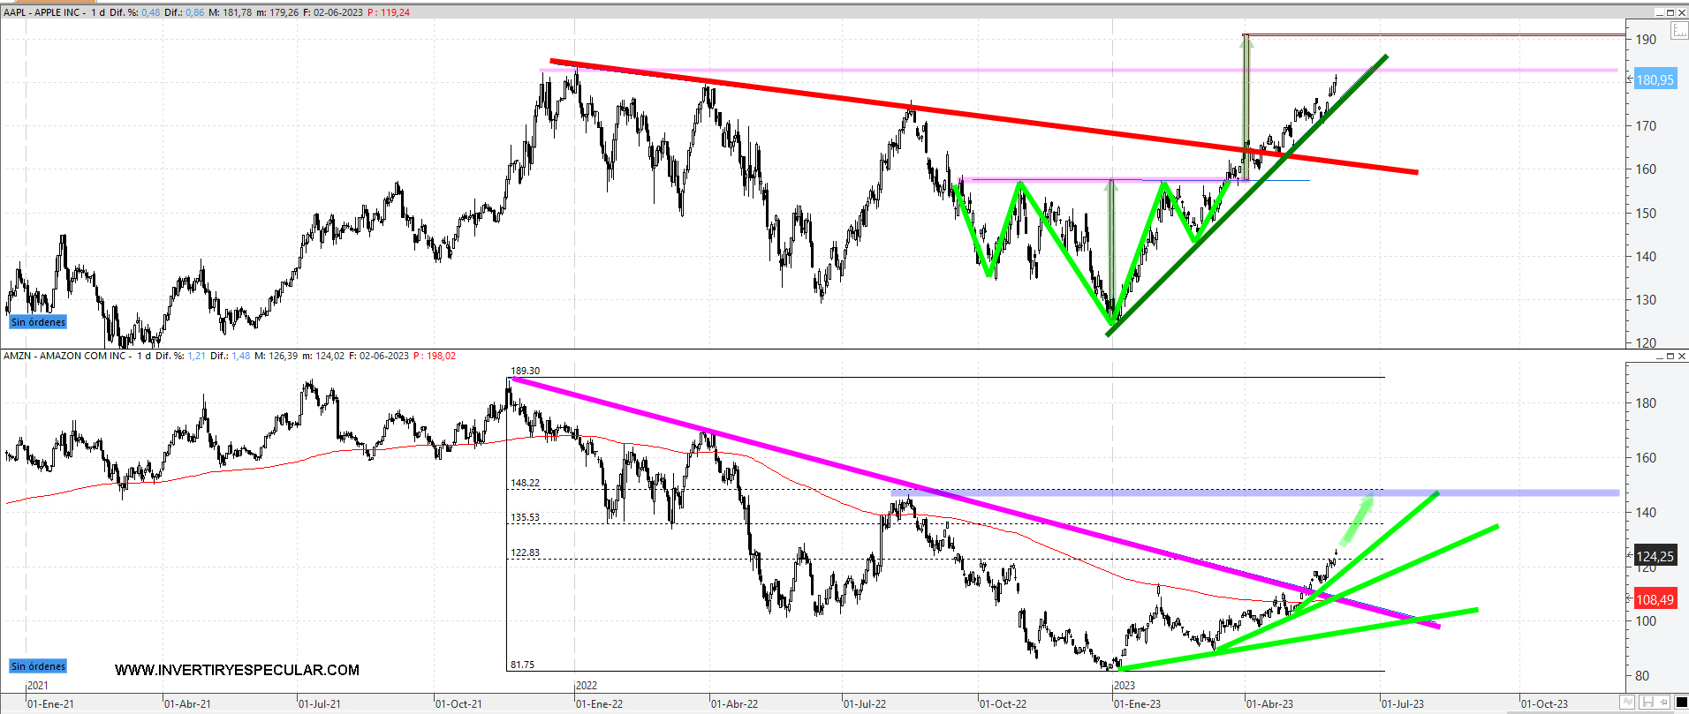Click the black color square at bottom right
The width and height of the screenshot is (1689, 714).
[x=1681, y=703]
